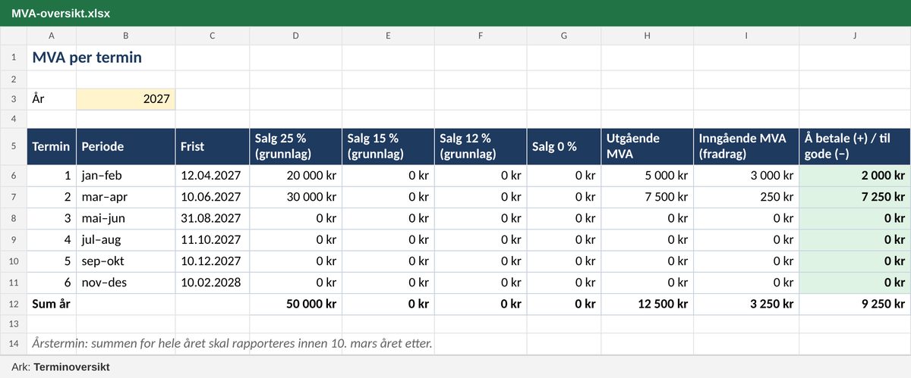Click the deadline cell '11.10.2027'

pyautogui.click(x=213, y=239)
